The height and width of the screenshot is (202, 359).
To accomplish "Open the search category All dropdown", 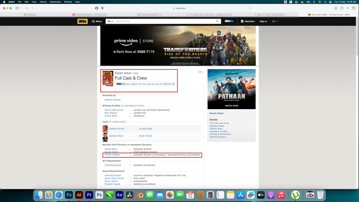I will click(110, 21).
